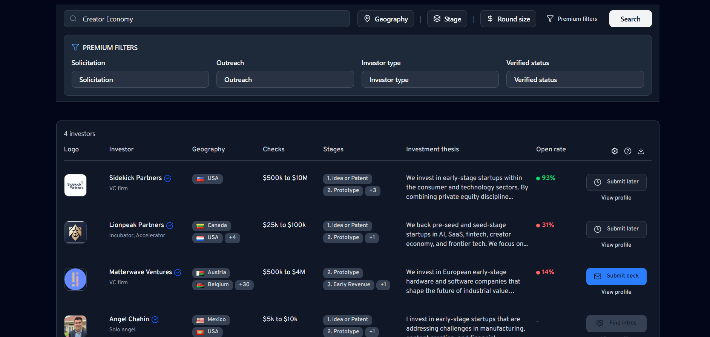Open Angel Chahin's profile photo
The height and width of the screenshot is (337, 710).
click(75, 326)
